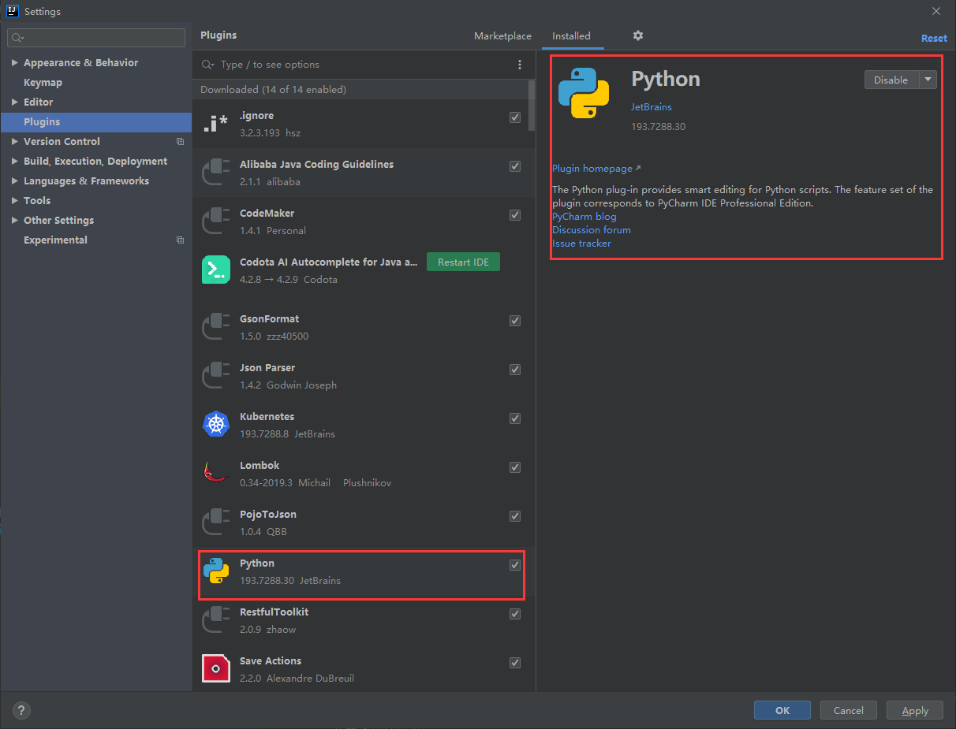Uncheck the Json Parser plugin

(515, 370)
